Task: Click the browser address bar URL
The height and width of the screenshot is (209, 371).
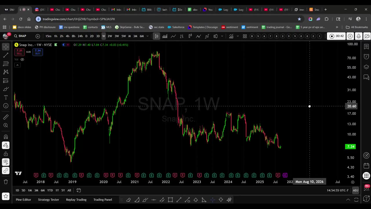Action: 79,19
